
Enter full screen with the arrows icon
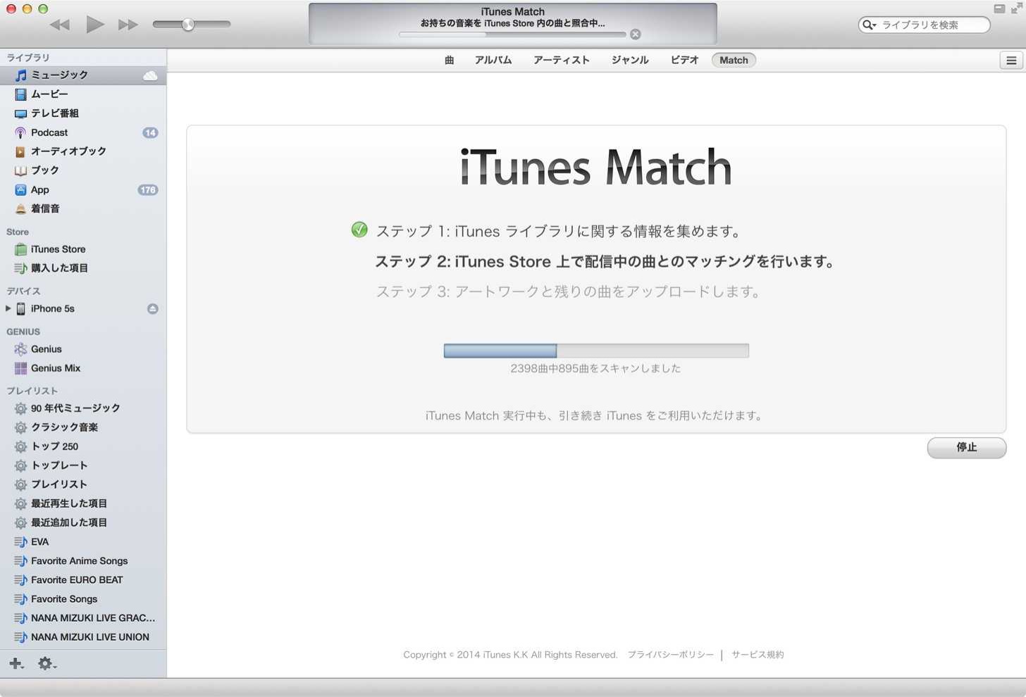[1017, 9]
